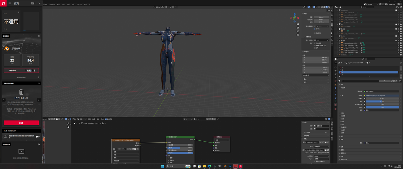
Task: Click the Alpha slider in material properties
Action: coord(382,107)
